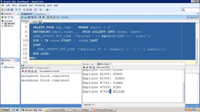Click the Run Script icon

click(26, 17)
